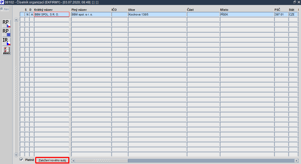Click the RP icon with the Czech flag
Image resolution: width=301 pixels, height=164 pixels.
click(6, 24)
